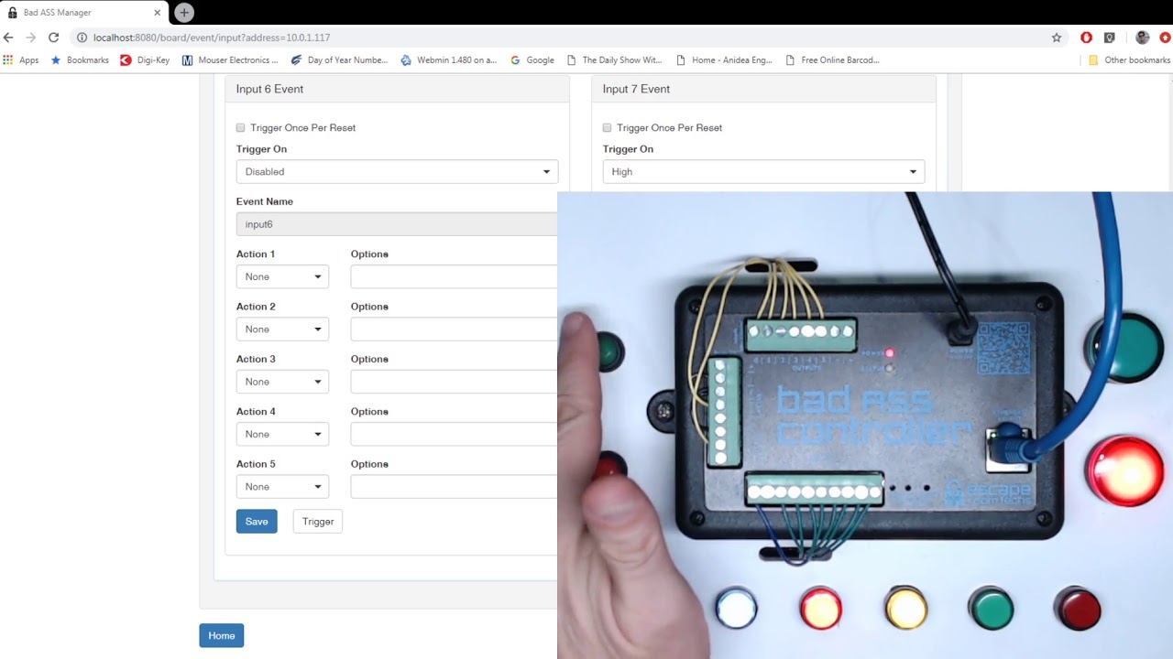Open the Action 3 dropdown

tap(282, 382)
